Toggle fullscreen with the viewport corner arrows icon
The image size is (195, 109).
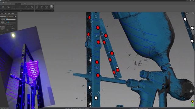point(193,13)
